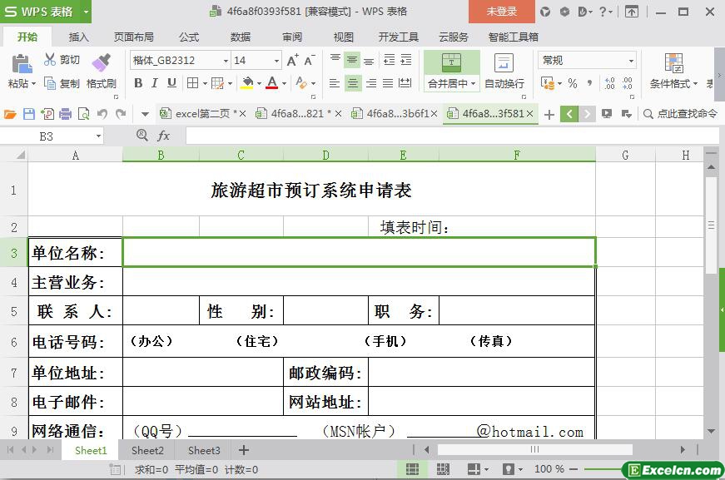Click the 未登录 login button
This screenshot has width=725, height=480.
pos(502,12)
